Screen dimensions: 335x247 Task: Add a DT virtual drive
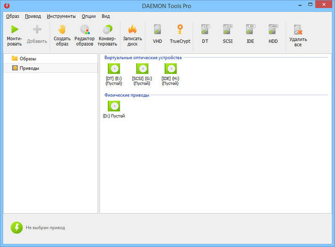pos(205,30)
